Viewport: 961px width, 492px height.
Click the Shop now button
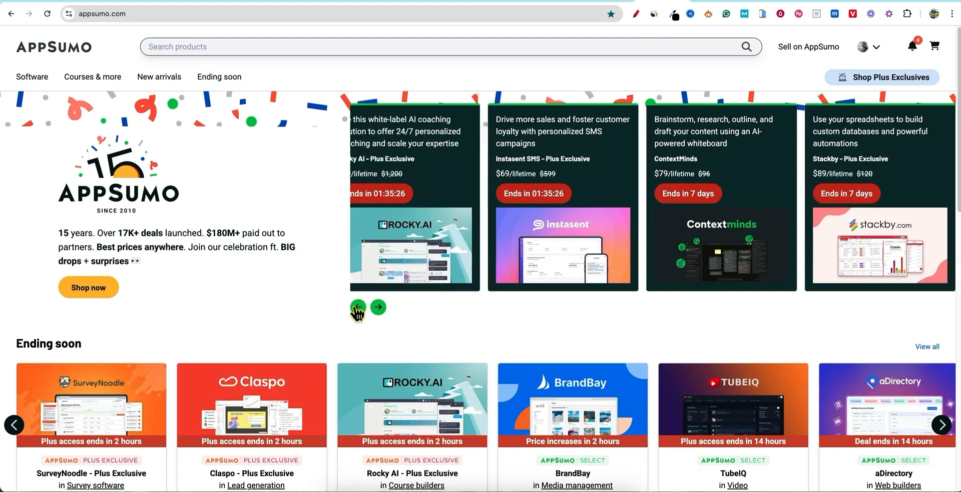click(x=89, y=287)
